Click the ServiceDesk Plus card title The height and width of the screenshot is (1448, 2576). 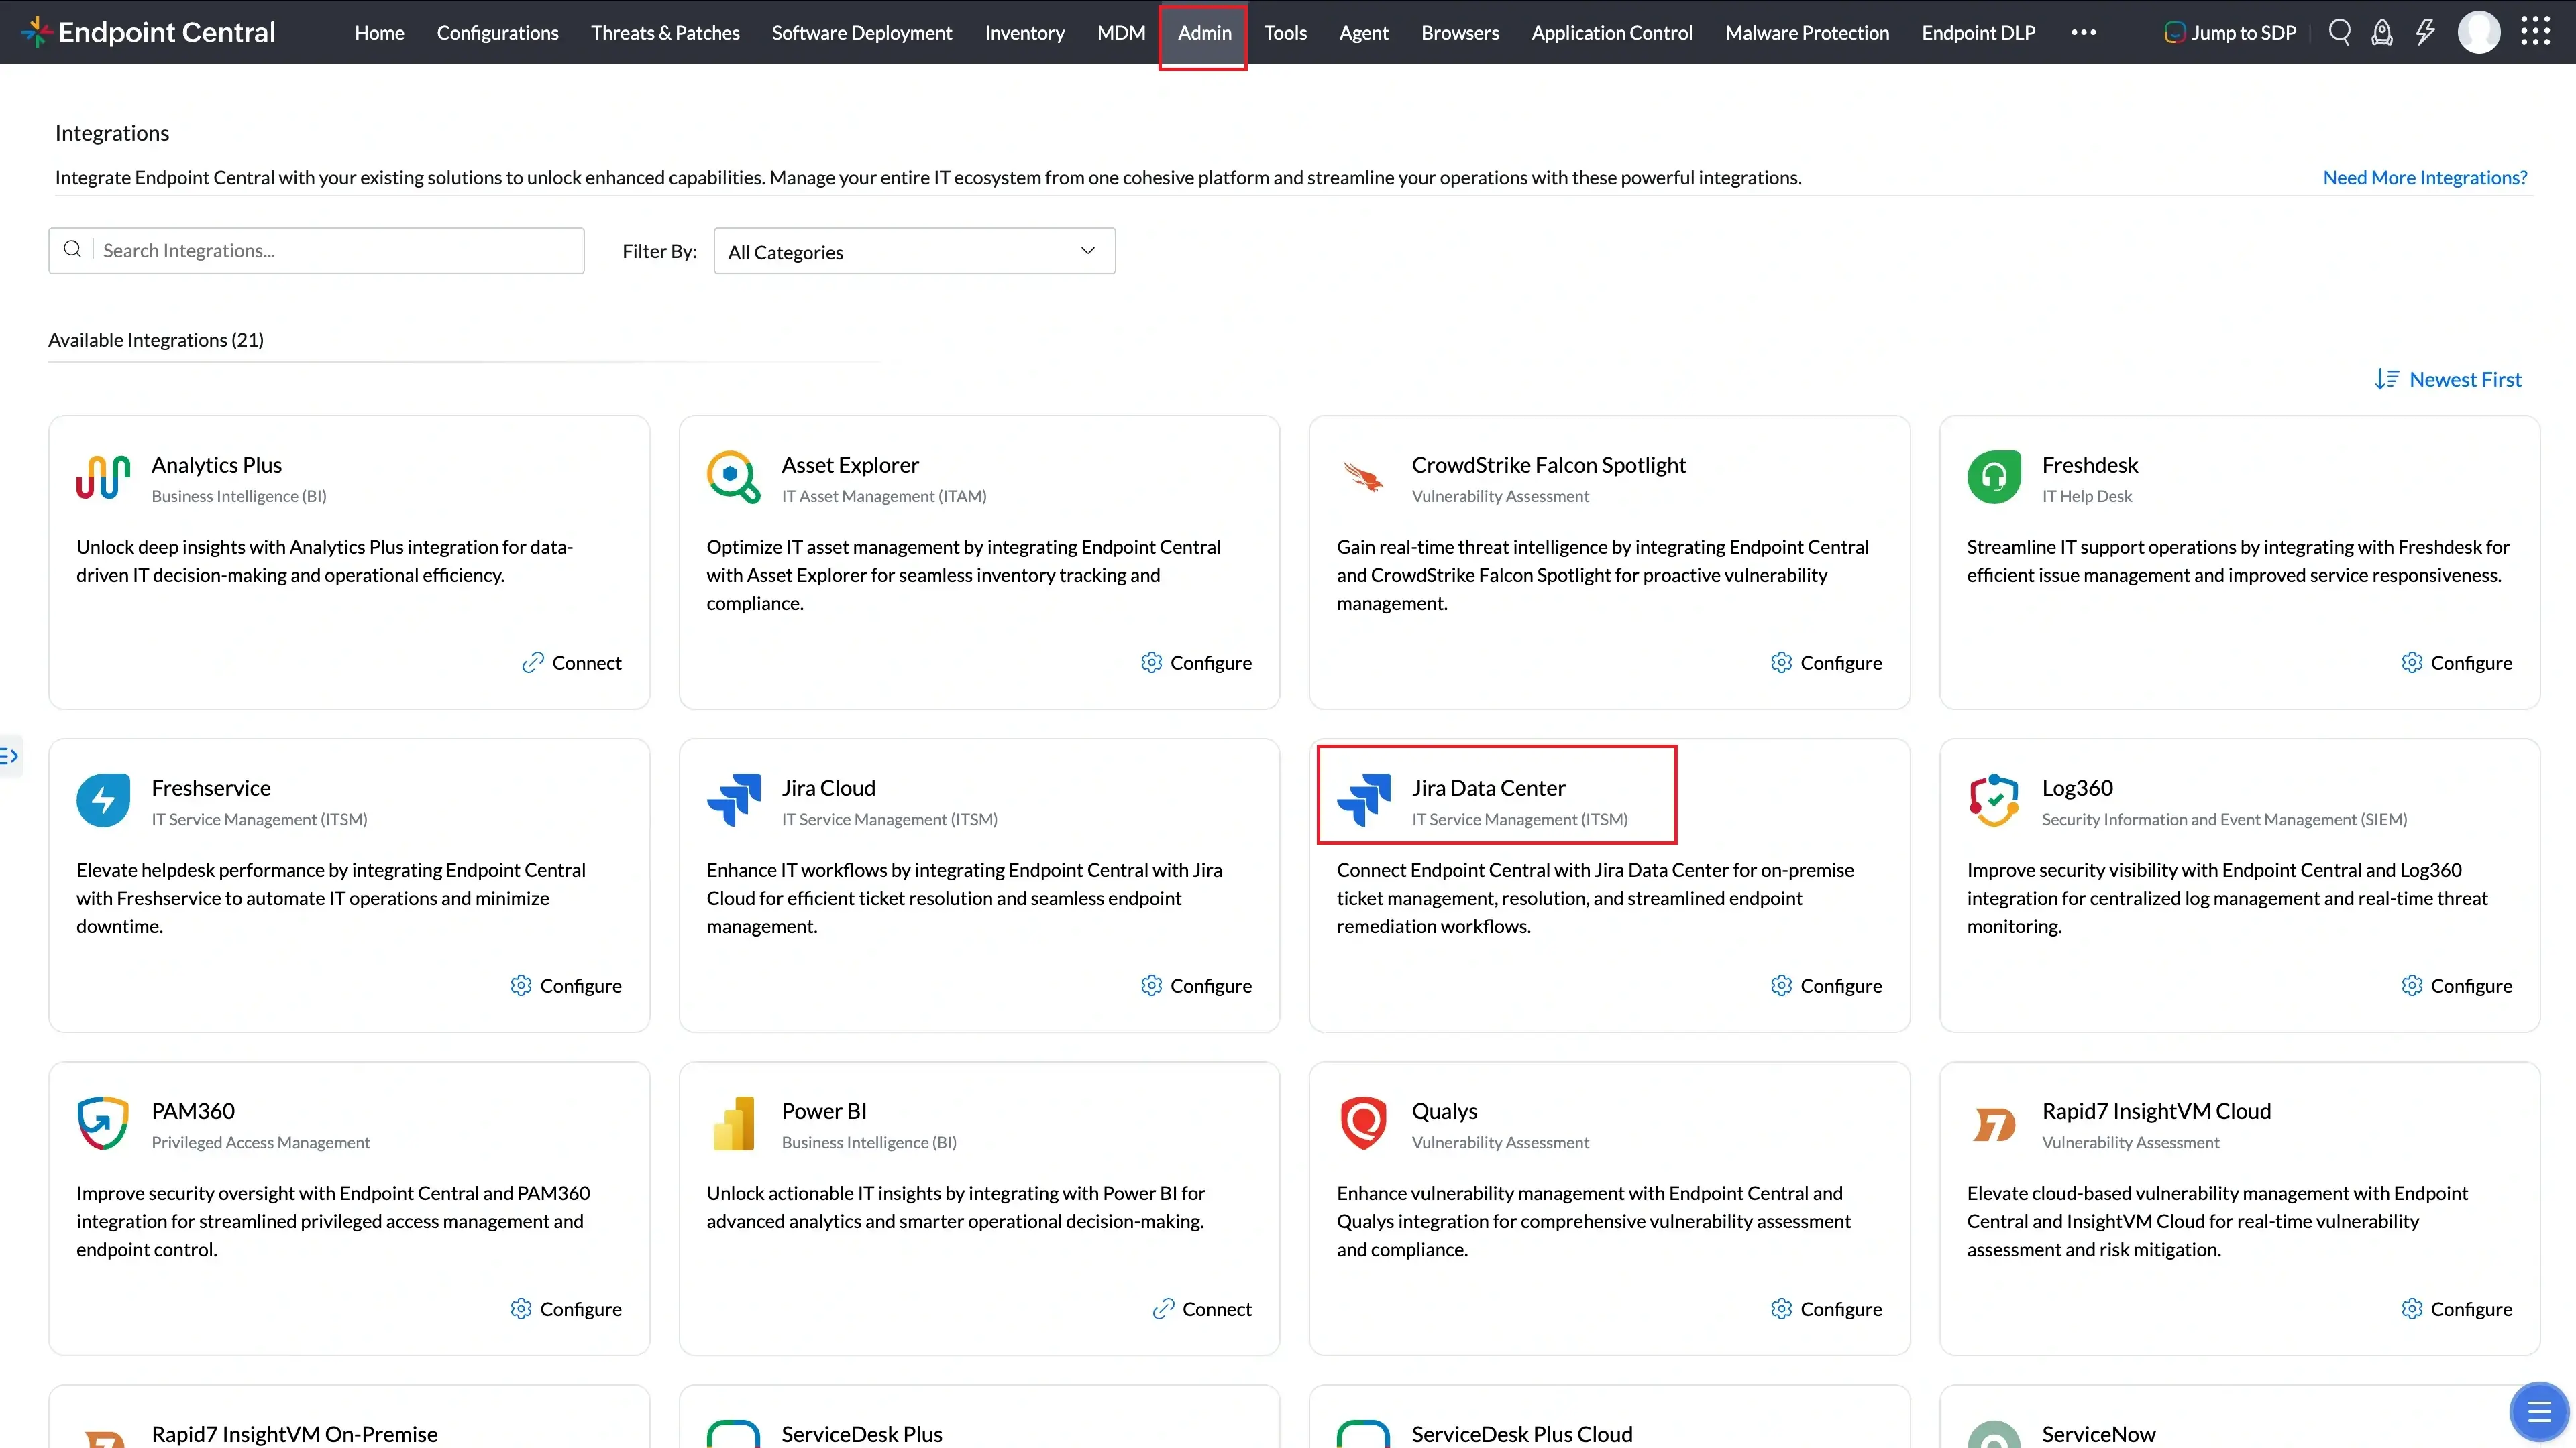861,1434
